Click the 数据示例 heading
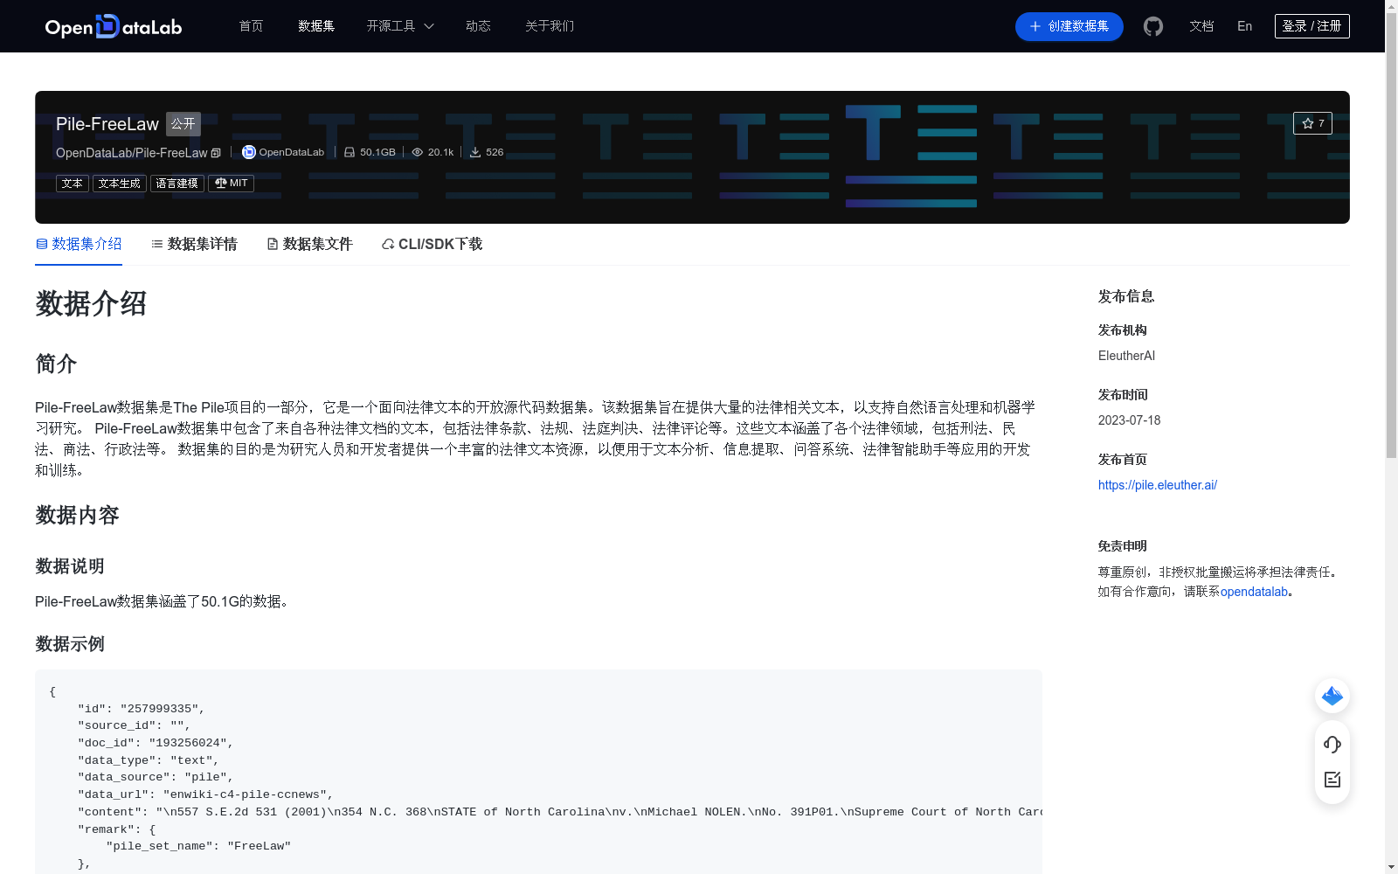The width and height of the screenshot is (1398, 874). (x=70, y=644)
